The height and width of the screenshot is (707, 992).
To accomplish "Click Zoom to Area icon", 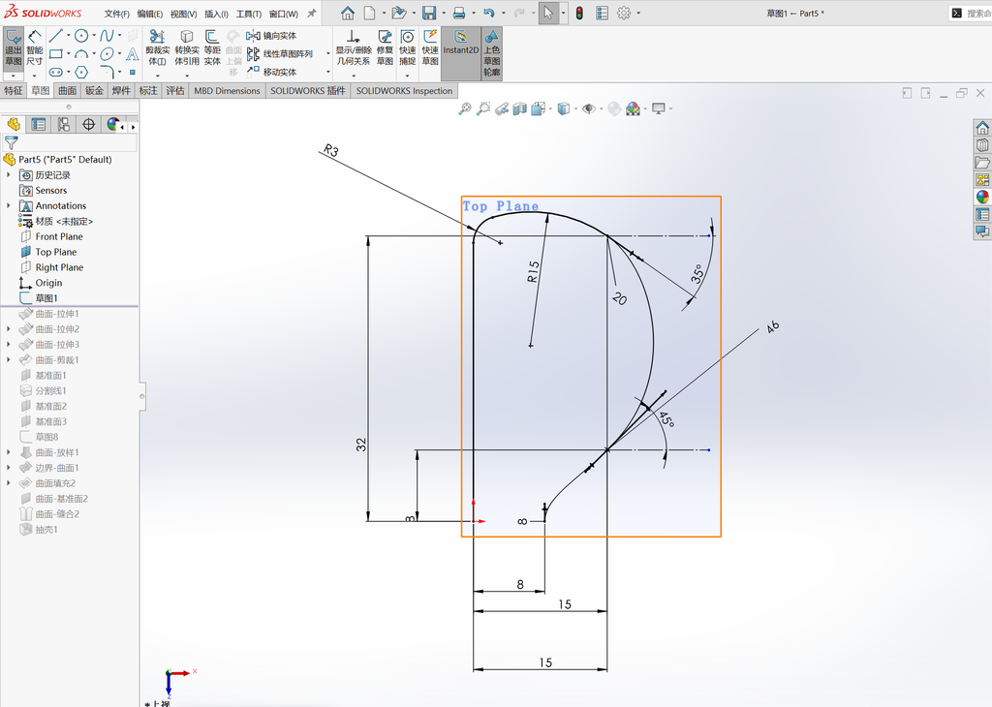I will point(482,108).
